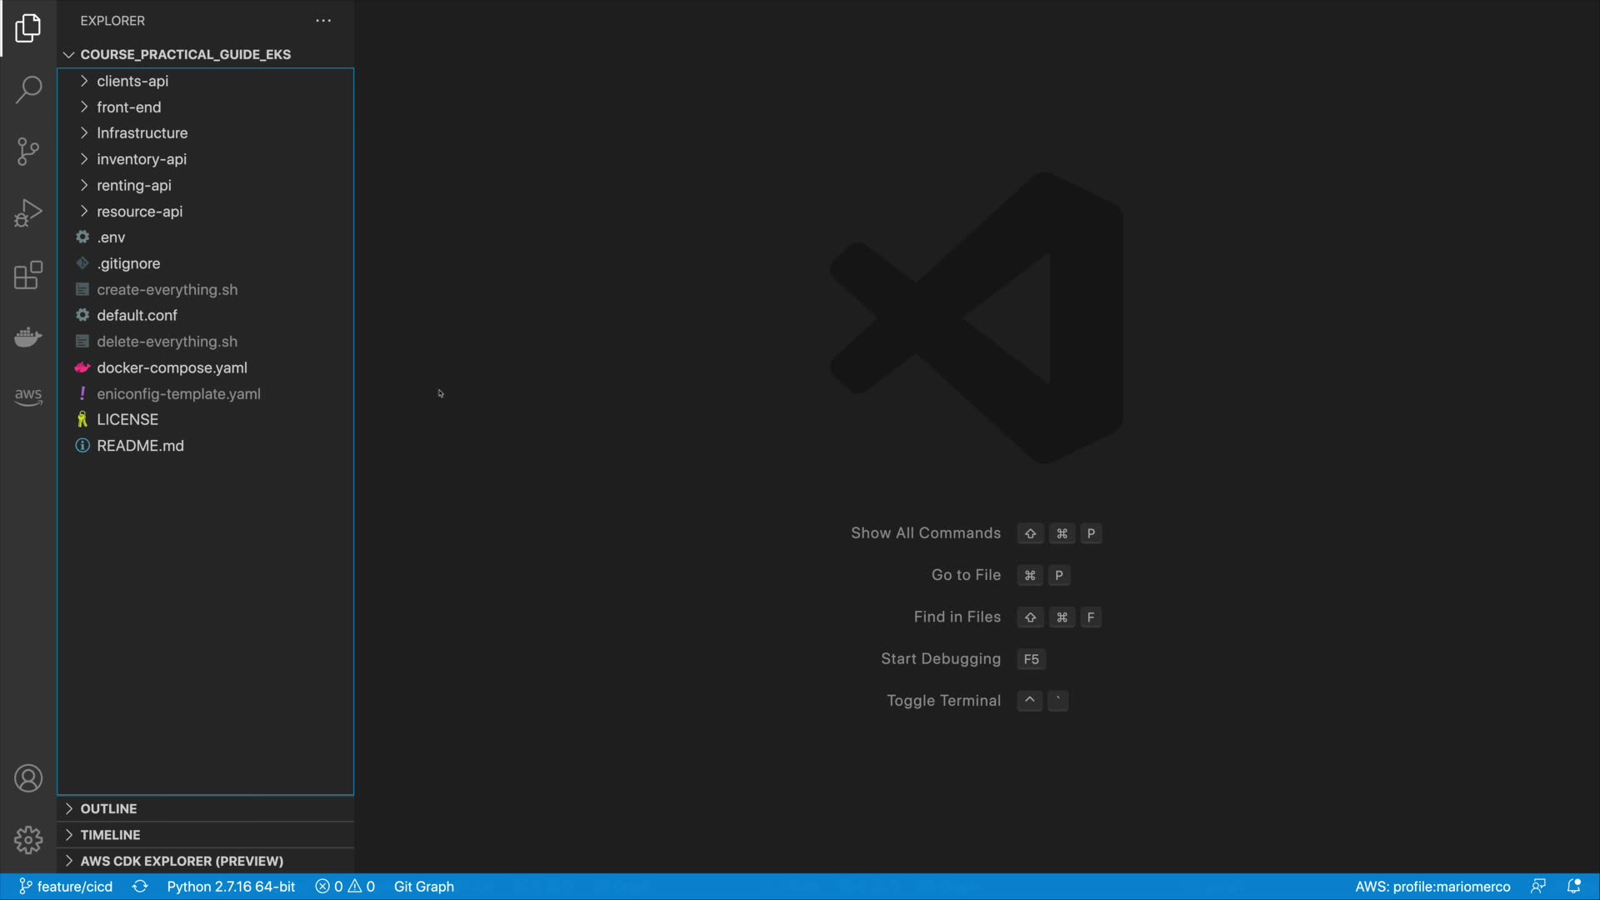This screenshot has height=900, width=1600.
Task: Click the feature/cicd branch indicator
Action: [x=66, y=887]
